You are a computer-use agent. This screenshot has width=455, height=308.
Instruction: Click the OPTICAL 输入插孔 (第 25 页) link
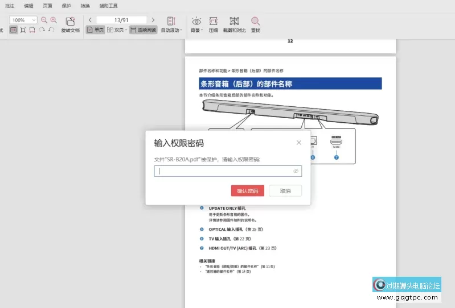pos(236,229)
